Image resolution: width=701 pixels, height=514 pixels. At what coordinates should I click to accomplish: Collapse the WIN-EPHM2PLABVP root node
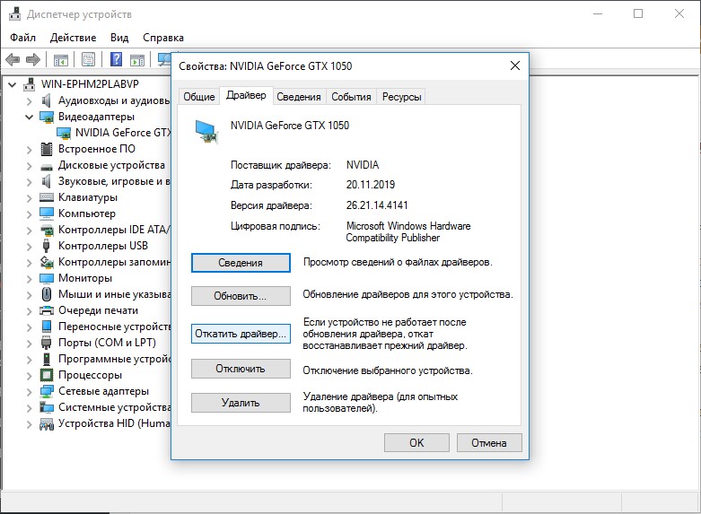(13, 84)
